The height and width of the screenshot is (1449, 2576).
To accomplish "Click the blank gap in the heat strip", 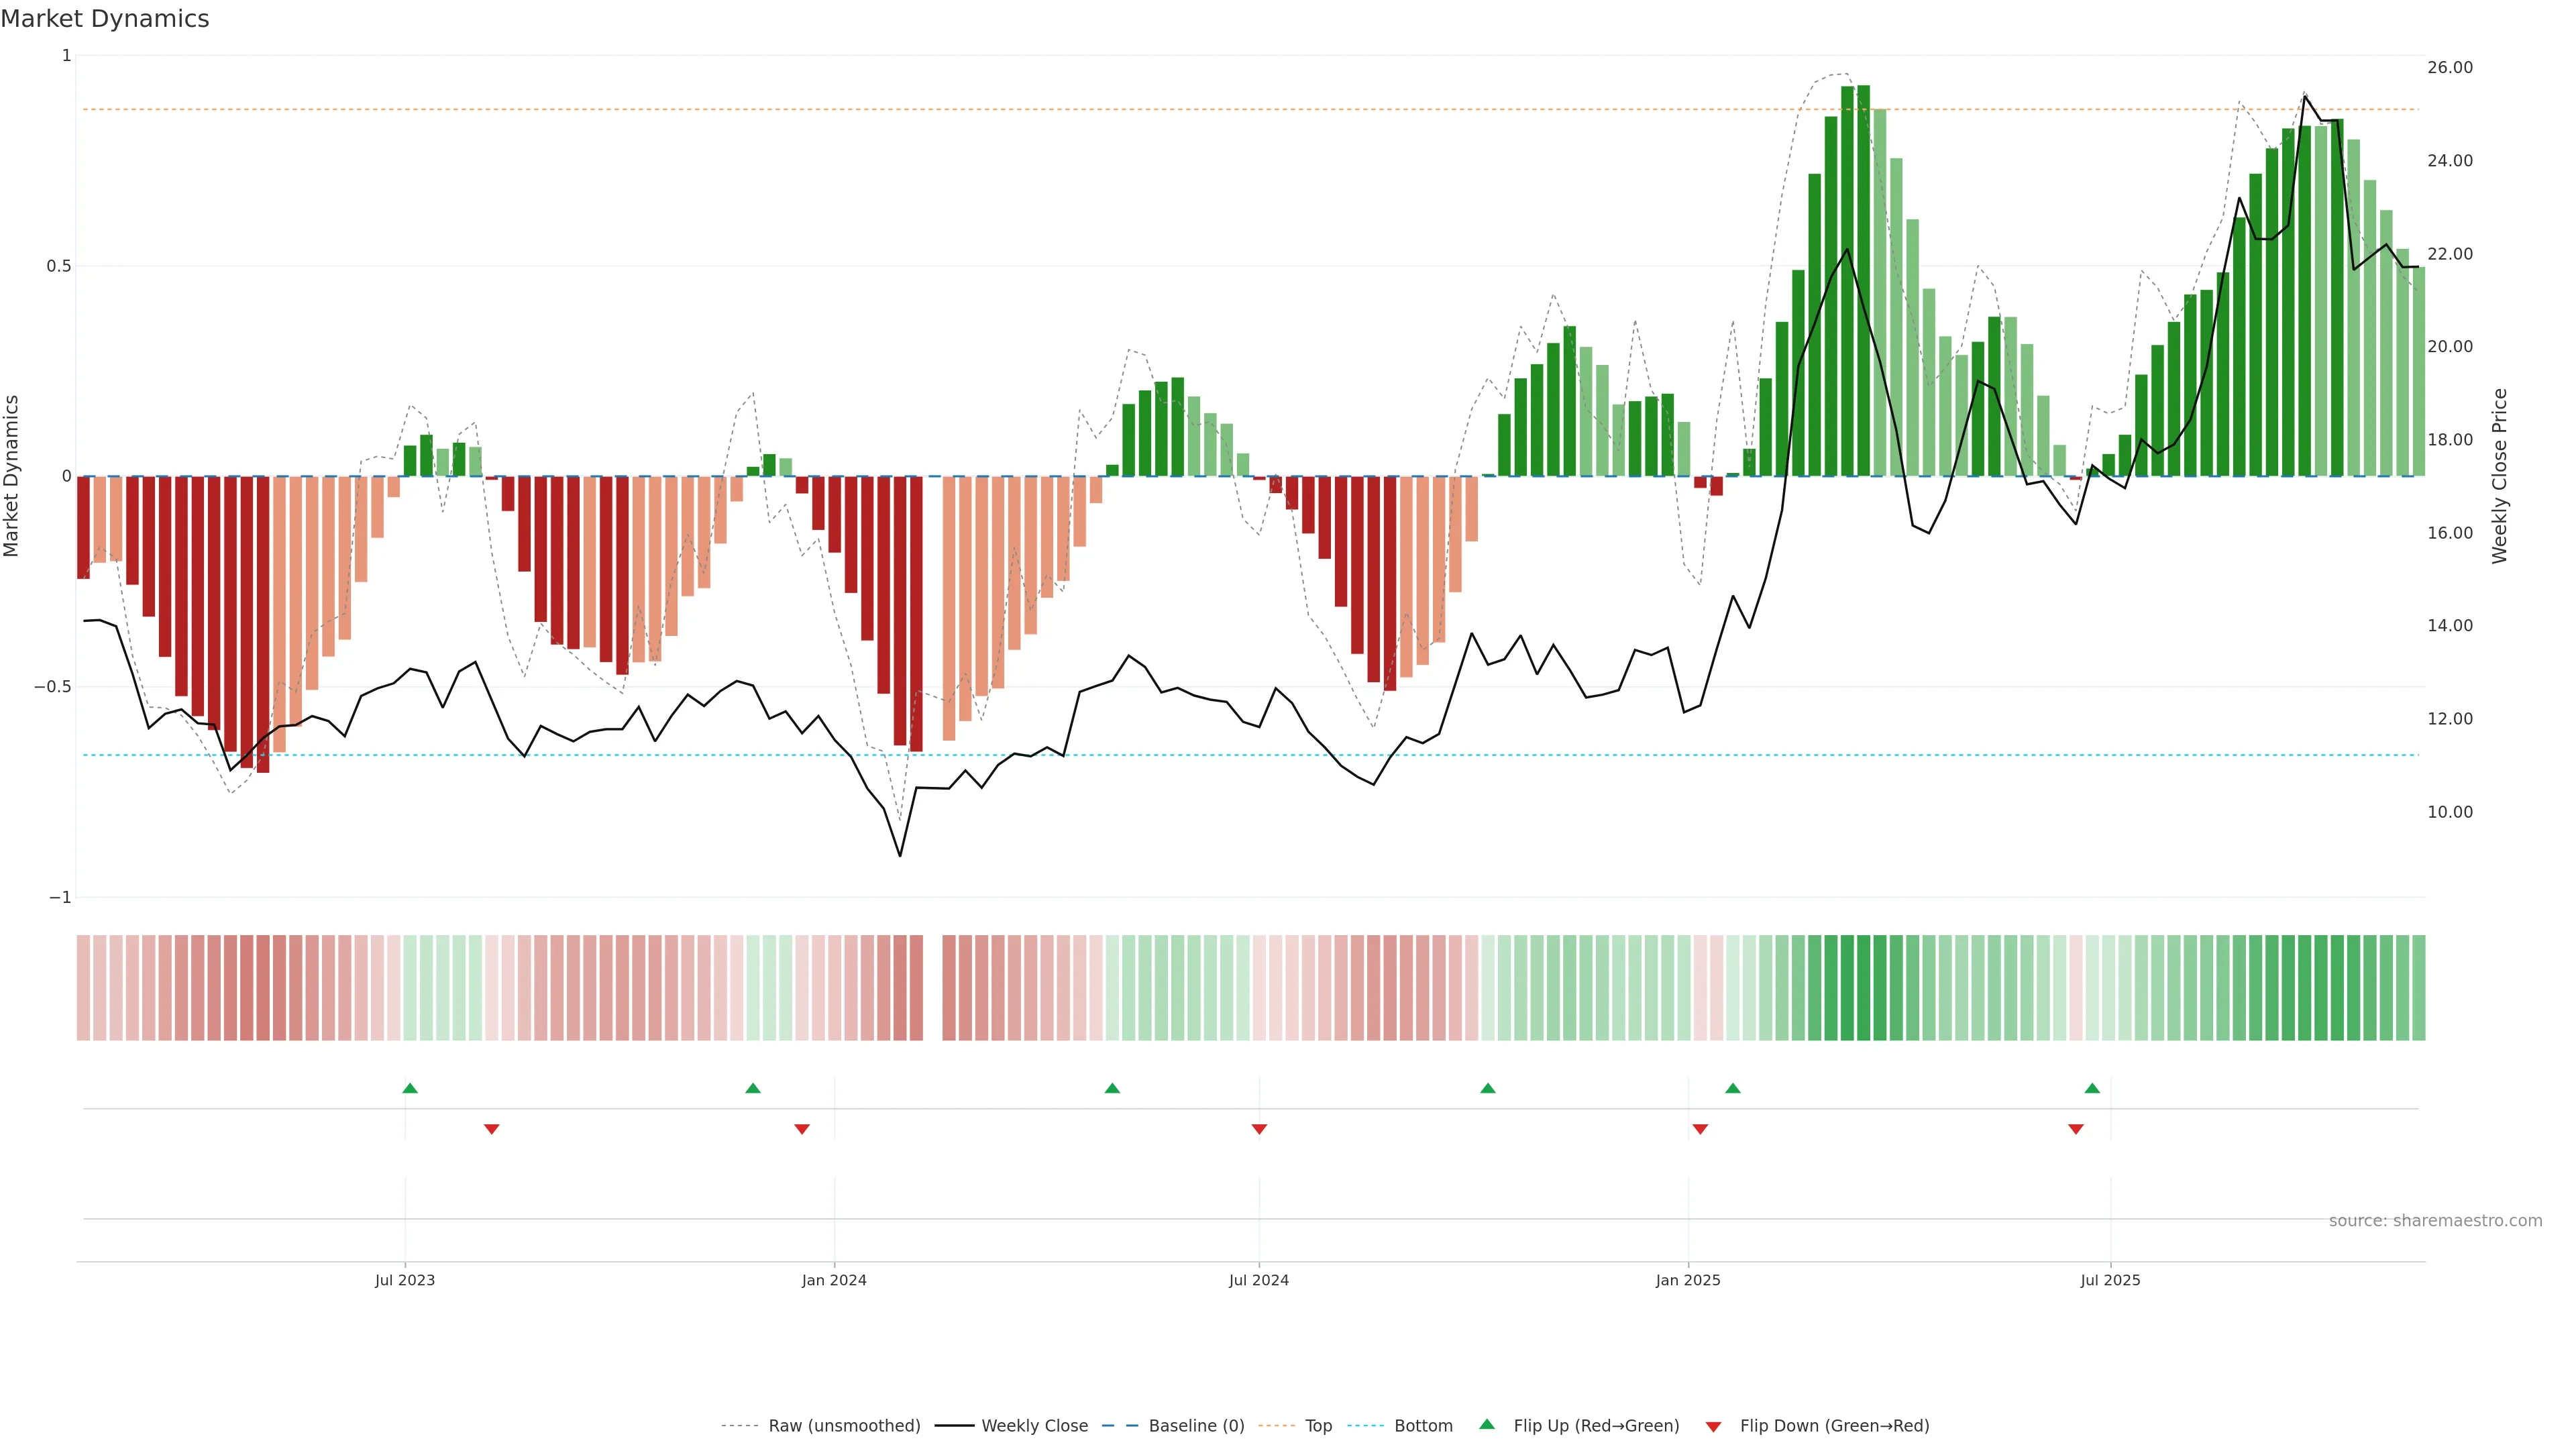I will [933, 987].
